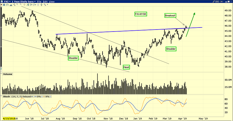Expand the toolbar wrench dropdown arrow

click(x=47, y=5)
